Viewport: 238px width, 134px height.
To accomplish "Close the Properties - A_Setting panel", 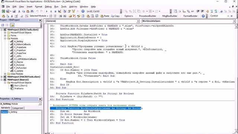I will [x=40, y=99].
